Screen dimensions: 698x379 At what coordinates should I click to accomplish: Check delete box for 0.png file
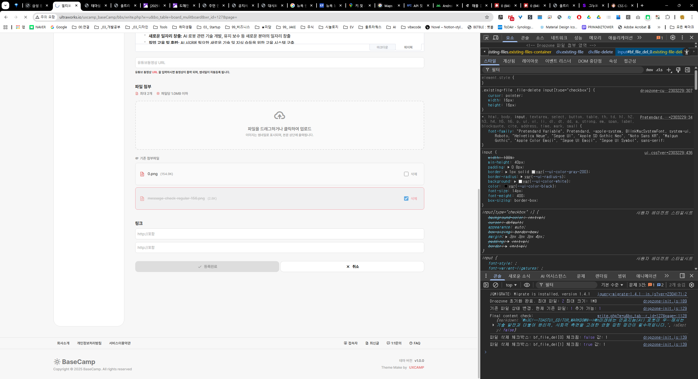(406, 174)
